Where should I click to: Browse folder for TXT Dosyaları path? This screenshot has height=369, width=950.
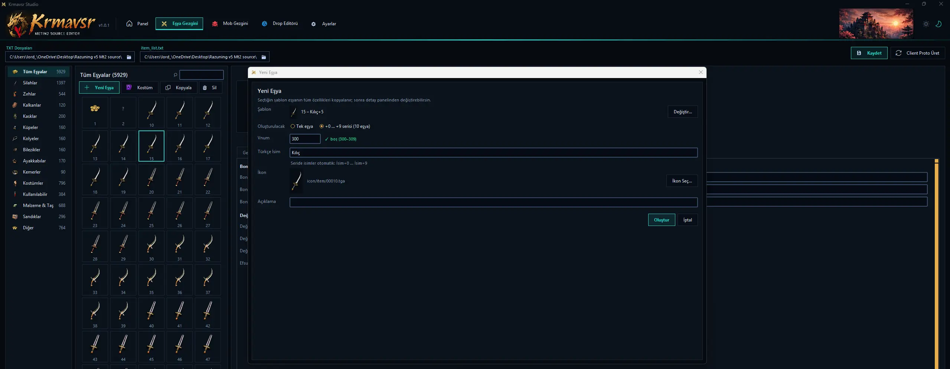pyautogui.click(x=129, y=57)
